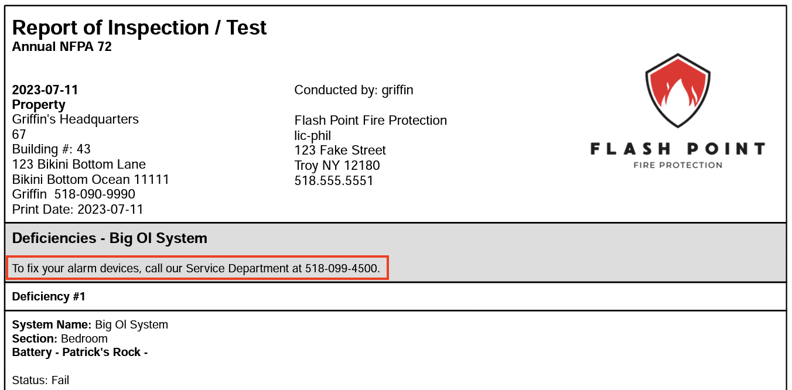Click the highlighted Service Department call note
Viewport: 792px width, 390px height.
tap(196, 269)
